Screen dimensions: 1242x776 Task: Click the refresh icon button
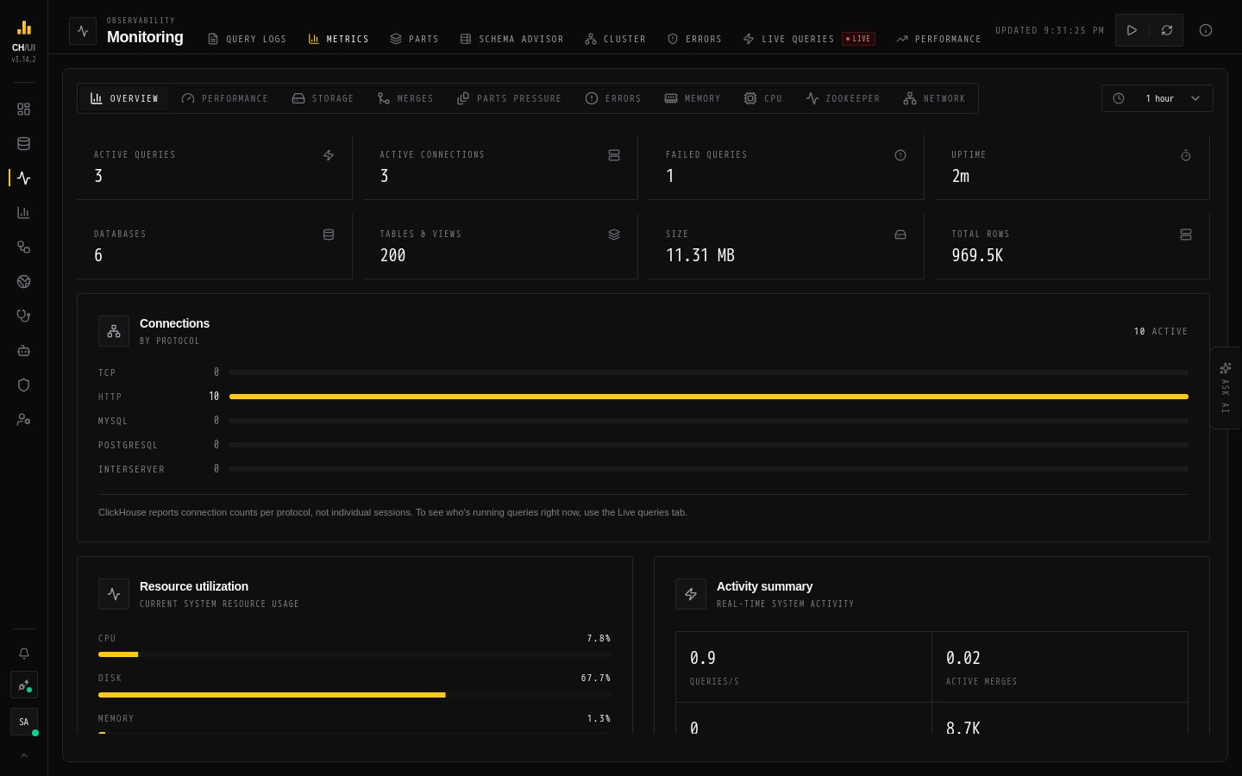pyautogui.click(x=1166, y=30)
